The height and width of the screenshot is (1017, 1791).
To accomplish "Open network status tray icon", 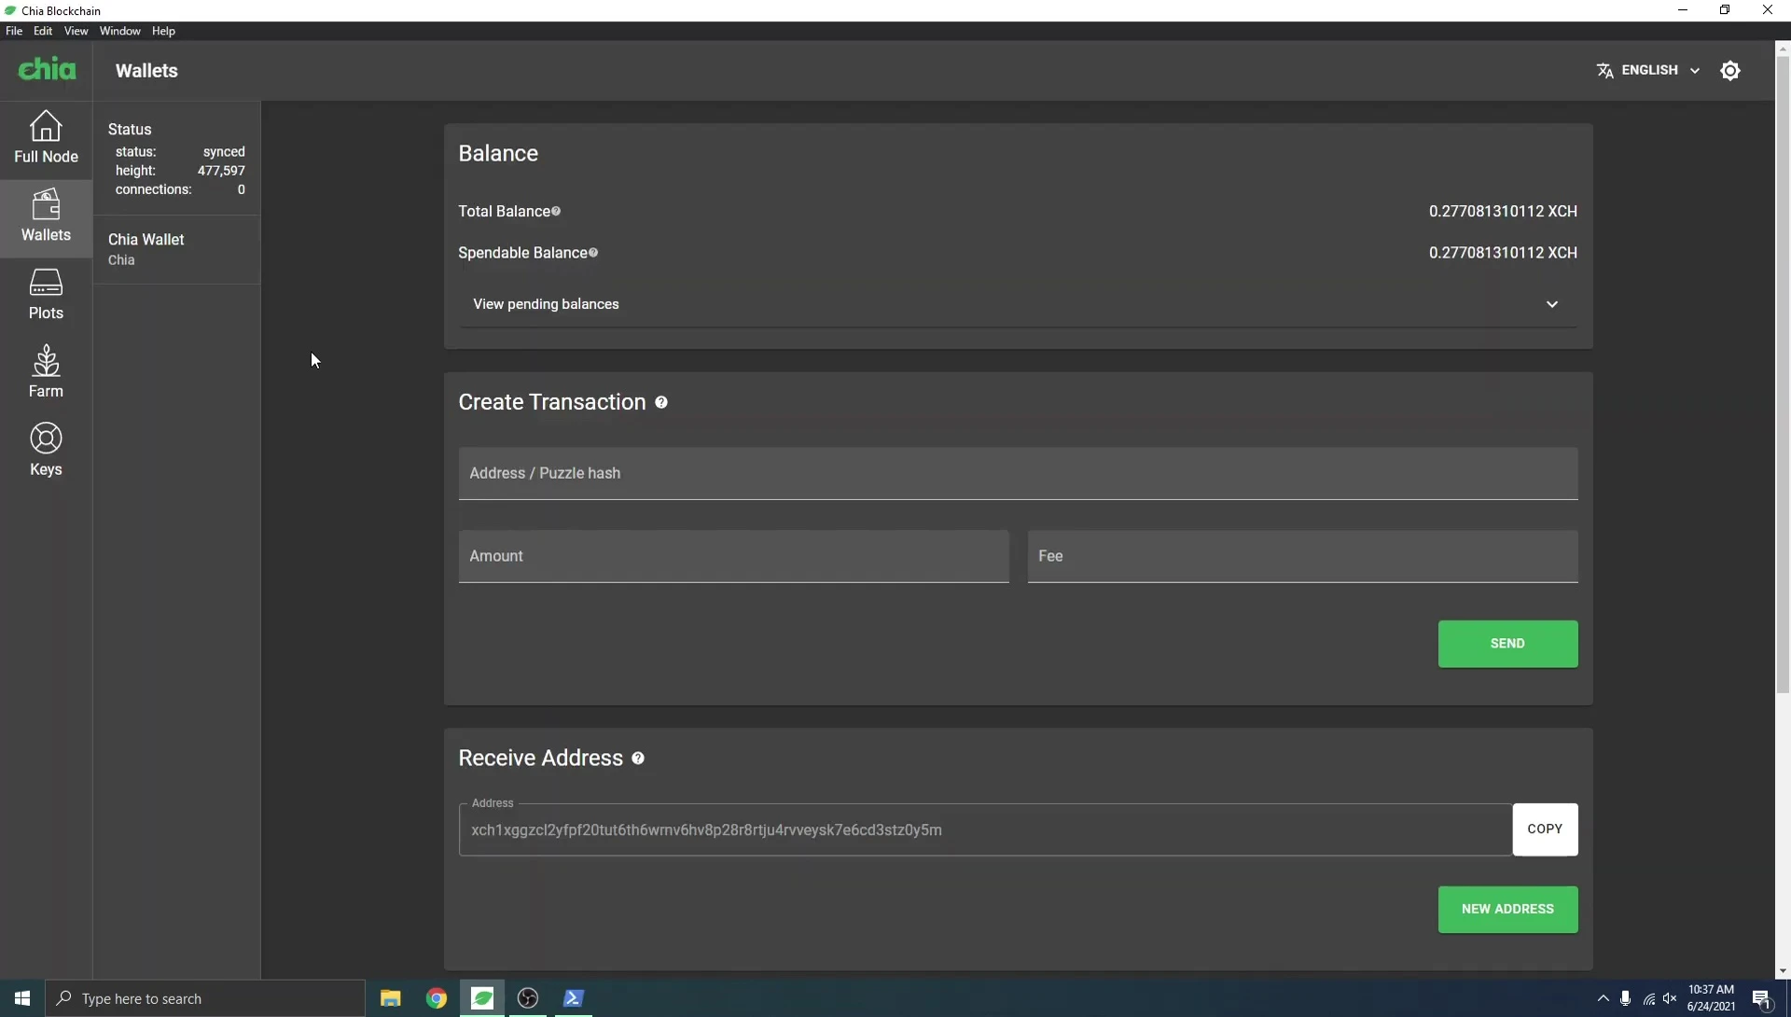I will (1648, 998).
